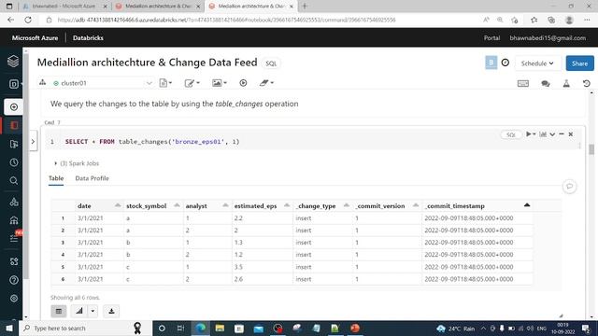Download results with download button
The width and height of the screenshot is (598, 336).
click(111, 311)
